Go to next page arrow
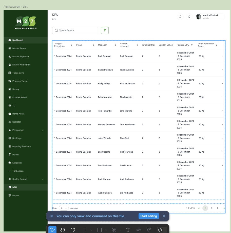231x233 pixels. (x=224, y=208)
